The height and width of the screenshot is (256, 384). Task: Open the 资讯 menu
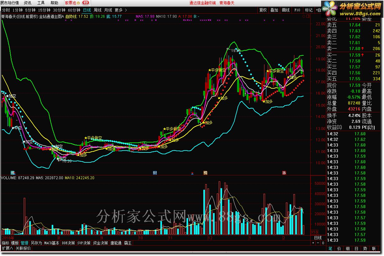pyautogui.click(x=27, y=3)
